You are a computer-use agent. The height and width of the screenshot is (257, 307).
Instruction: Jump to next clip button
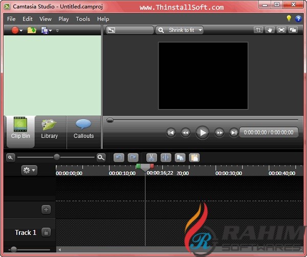point(234,133)
